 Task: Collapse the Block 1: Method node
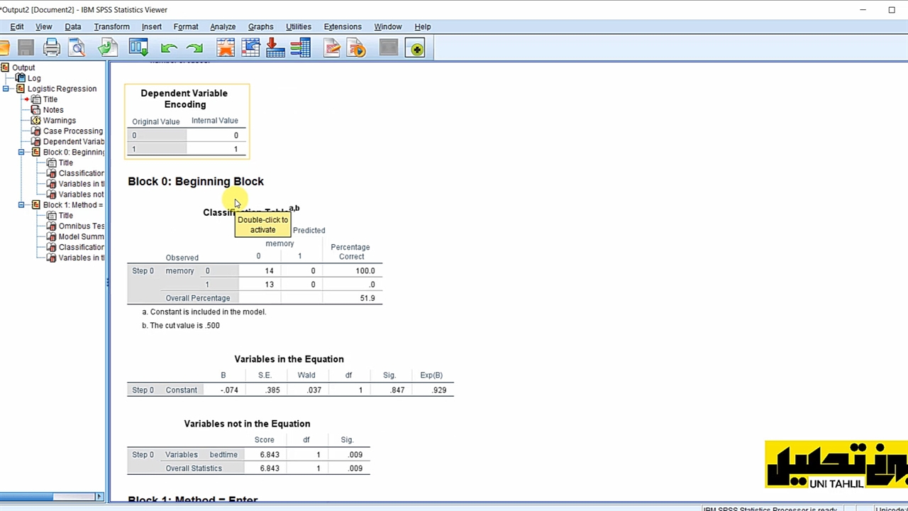(21, 205)
